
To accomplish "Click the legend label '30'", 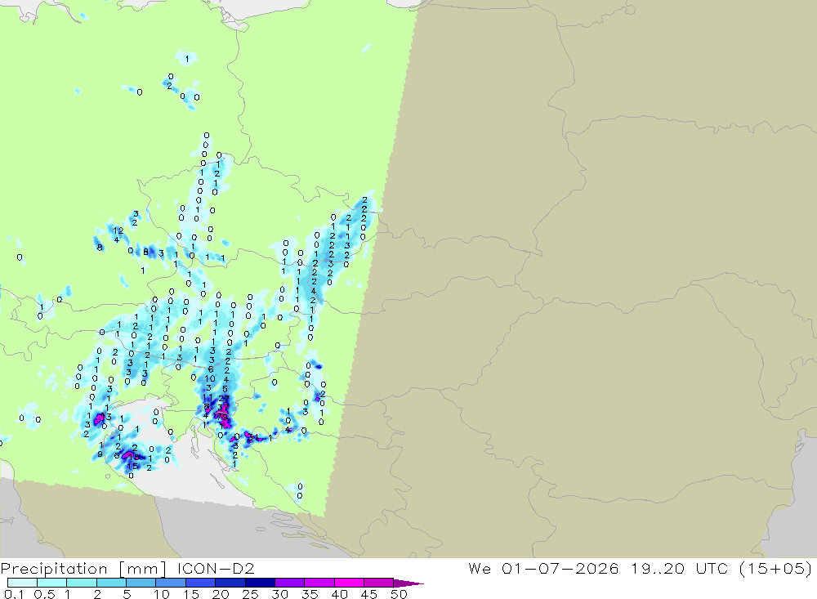I will pyautogui.click(x=279, y=594).
